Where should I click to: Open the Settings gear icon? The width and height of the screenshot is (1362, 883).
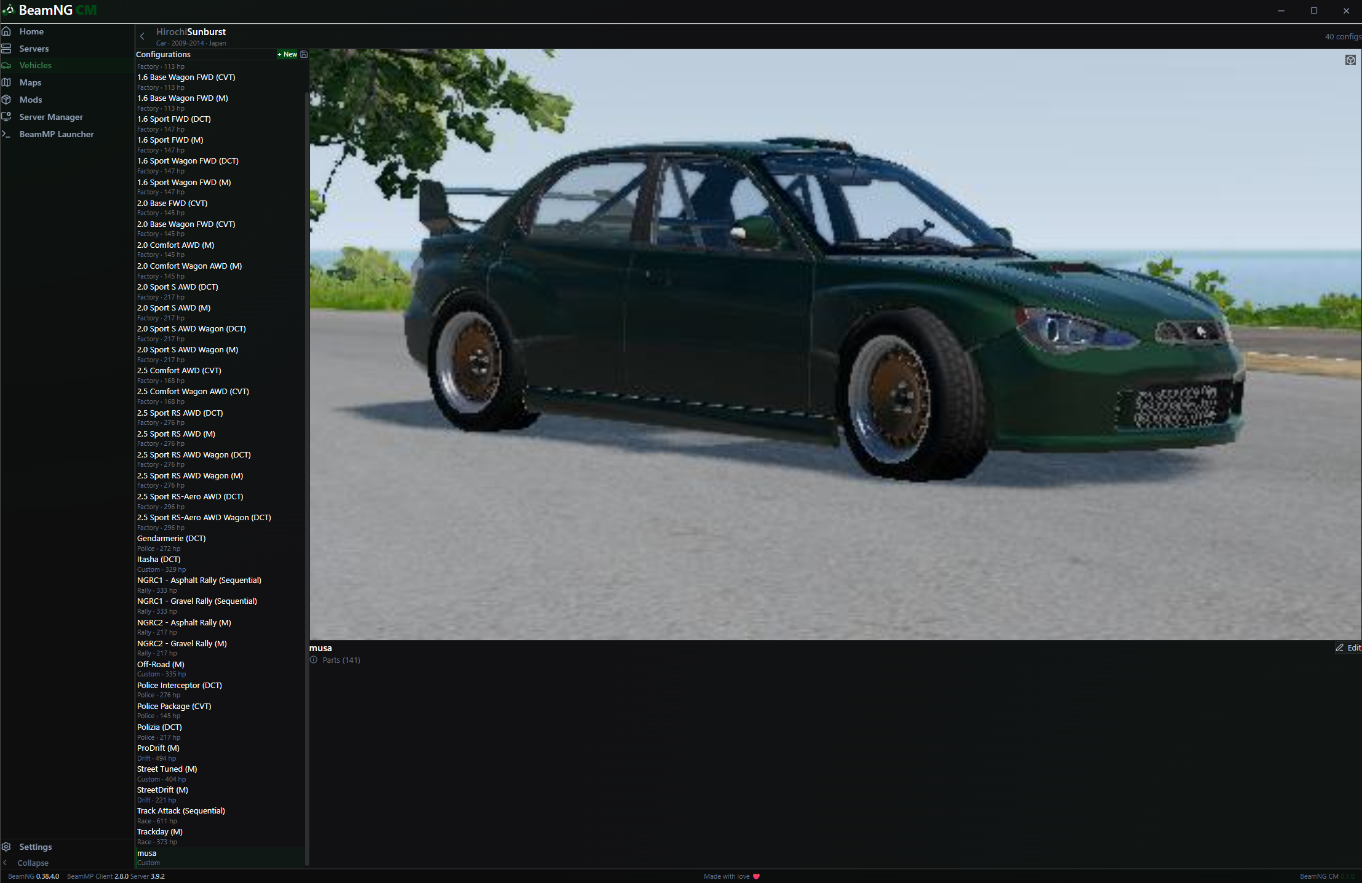click(6, 847)
